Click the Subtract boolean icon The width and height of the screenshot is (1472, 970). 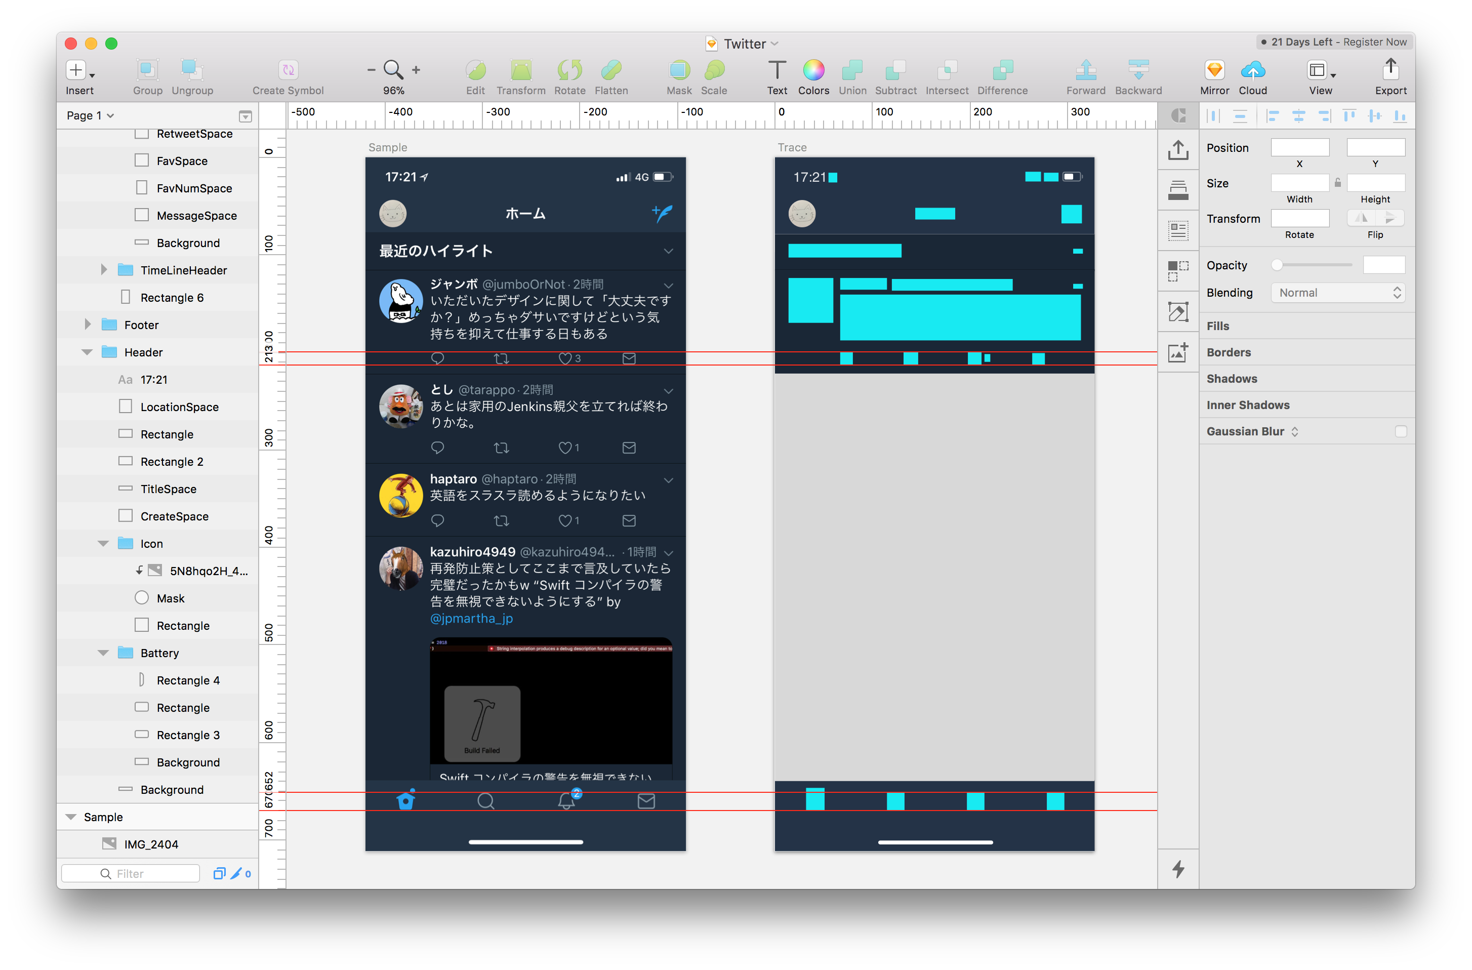(895, 70)
